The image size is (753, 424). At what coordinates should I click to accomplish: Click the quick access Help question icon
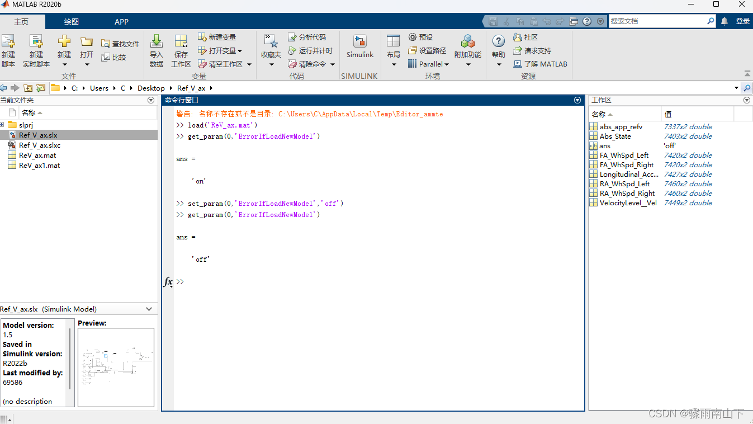pyautogui.click(x=587, y=21)
